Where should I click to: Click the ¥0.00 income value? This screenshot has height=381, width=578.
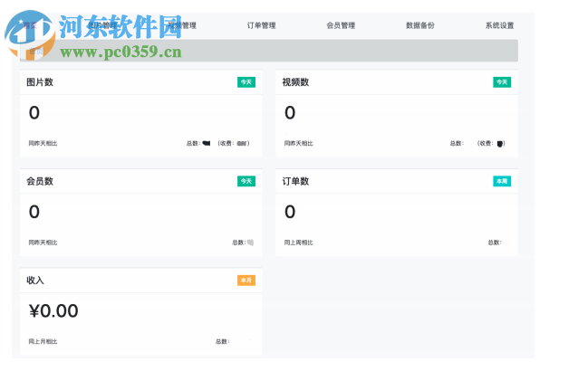pyautogui.click(x=53, y=311)
